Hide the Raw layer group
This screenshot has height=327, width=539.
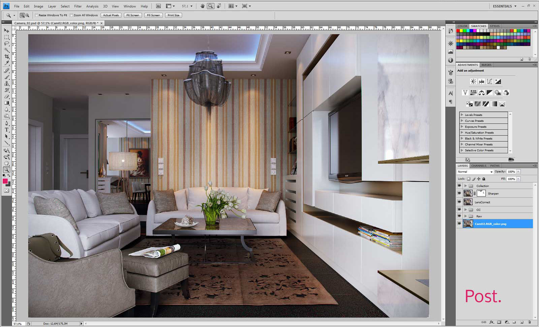coord(459,216)
